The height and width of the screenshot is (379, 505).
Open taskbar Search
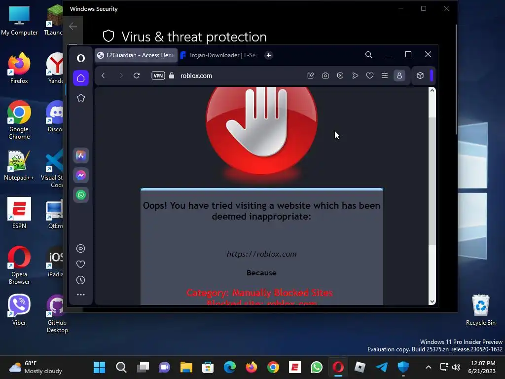pyautogui.click(x=121, y=367)
